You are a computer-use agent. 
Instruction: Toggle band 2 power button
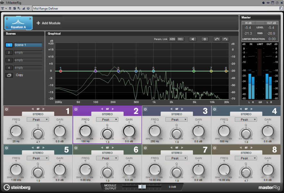pos(76,109)
